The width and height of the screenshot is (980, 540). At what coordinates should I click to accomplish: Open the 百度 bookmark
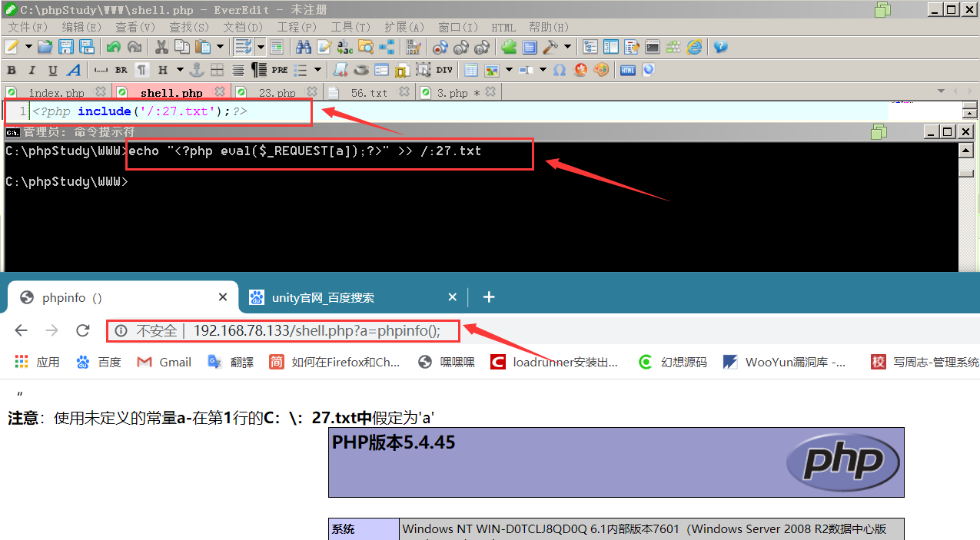point(98,362)
